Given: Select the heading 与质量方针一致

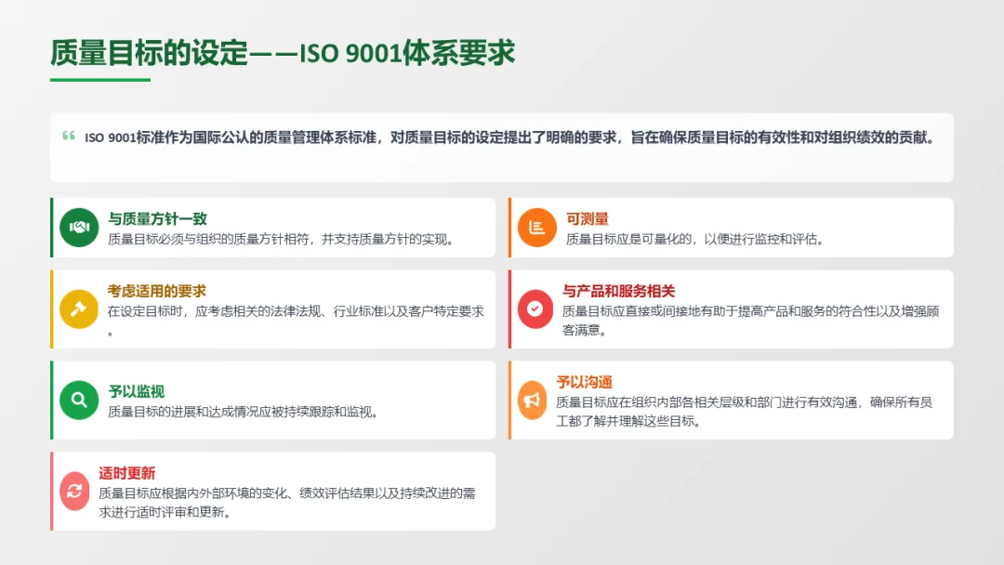Looking at the screenshot, I should pos(157,218).
